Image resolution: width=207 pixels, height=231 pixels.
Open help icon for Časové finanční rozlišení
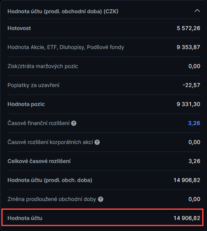[74, 123]
